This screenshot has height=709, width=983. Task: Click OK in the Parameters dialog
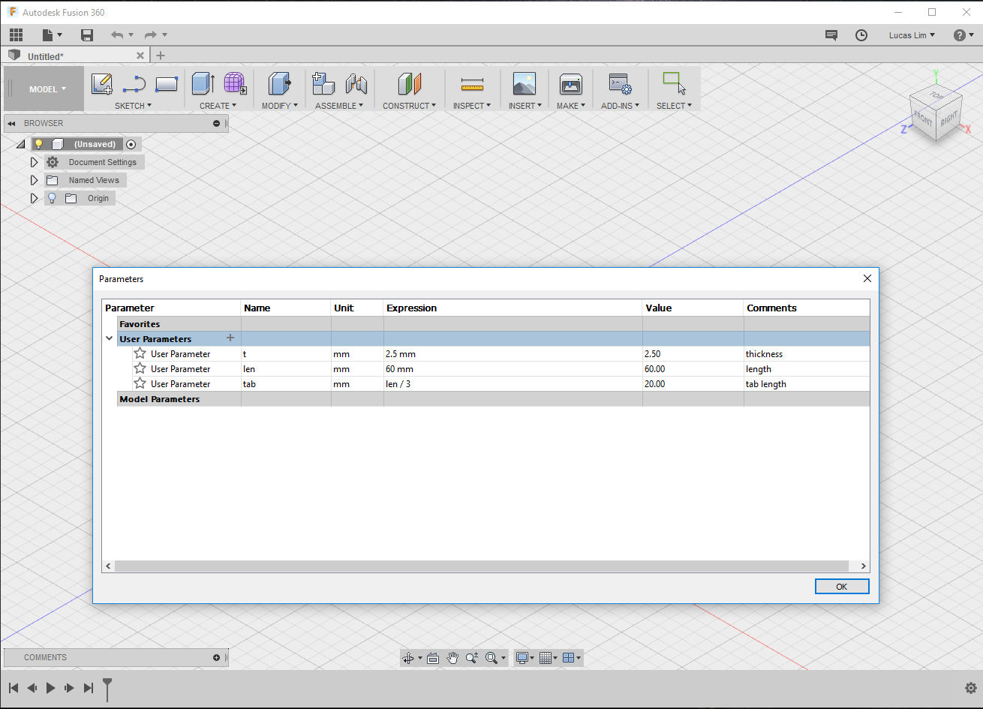pyautogui.click(x=842, y=587)
